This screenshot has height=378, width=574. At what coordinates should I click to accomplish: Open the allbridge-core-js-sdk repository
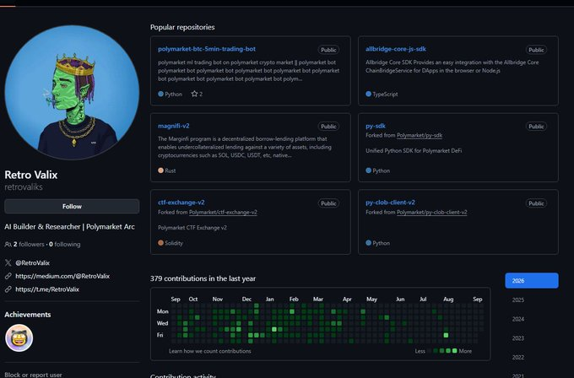coord(395,49)
